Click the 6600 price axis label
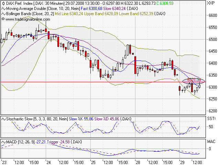The width and height of the screenshot is (220, 165). [x=213, y=15]
